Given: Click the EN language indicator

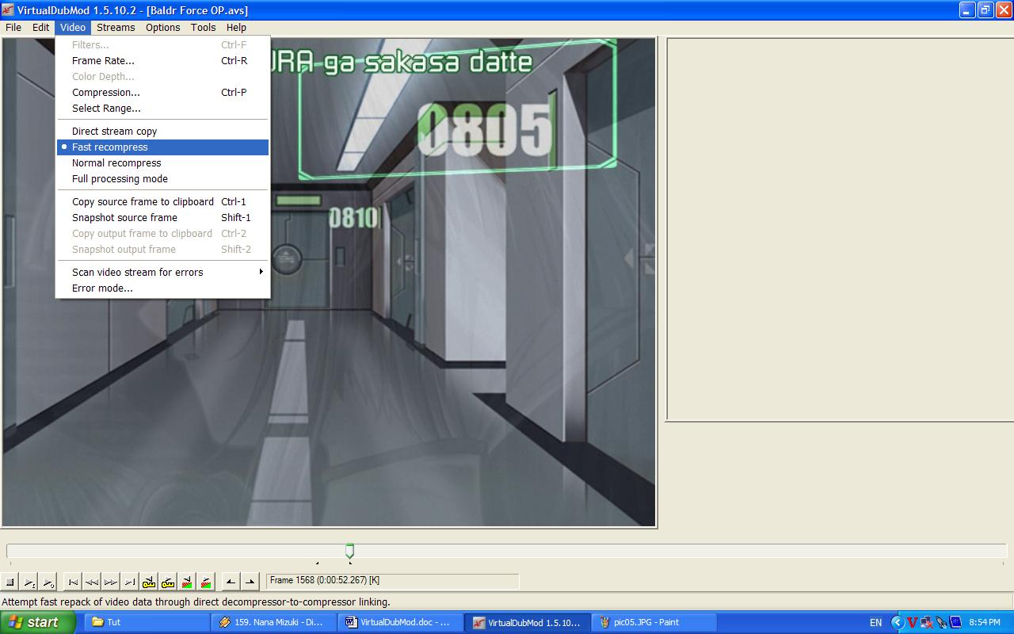Looking at the screenshot, I should 875,622.
